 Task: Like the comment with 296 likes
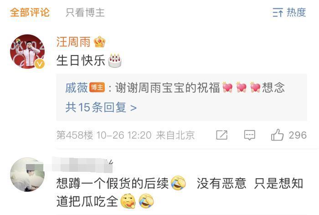click(x=288, y=135)
